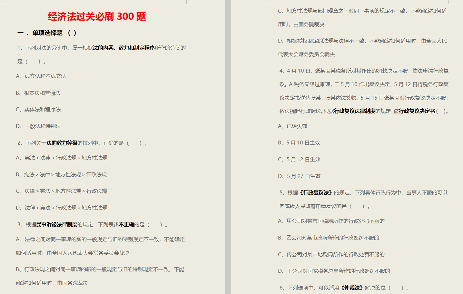Select option D、丁公司对国家税务总局
The image size is (463, 294).
pyautogui.click(x=334, y=271)
